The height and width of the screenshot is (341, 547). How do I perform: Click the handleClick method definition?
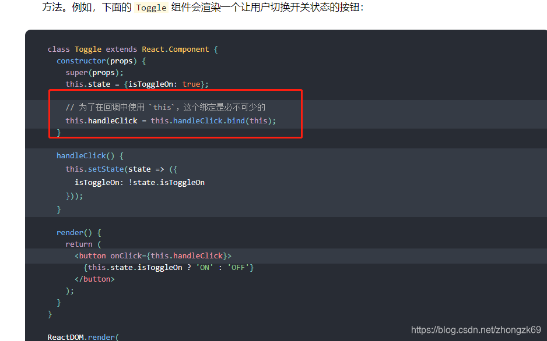point(82,155)
